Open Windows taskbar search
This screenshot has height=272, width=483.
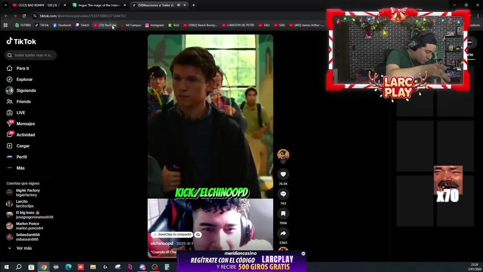[18, 267]
